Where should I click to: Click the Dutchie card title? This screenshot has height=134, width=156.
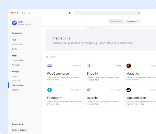pyautogui.click(x=92, y=98)
